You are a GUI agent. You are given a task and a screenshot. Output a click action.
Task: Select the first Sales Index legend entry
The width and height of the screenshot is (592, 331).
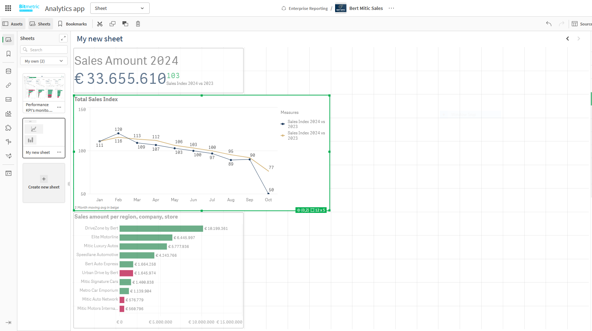(303, 124)
